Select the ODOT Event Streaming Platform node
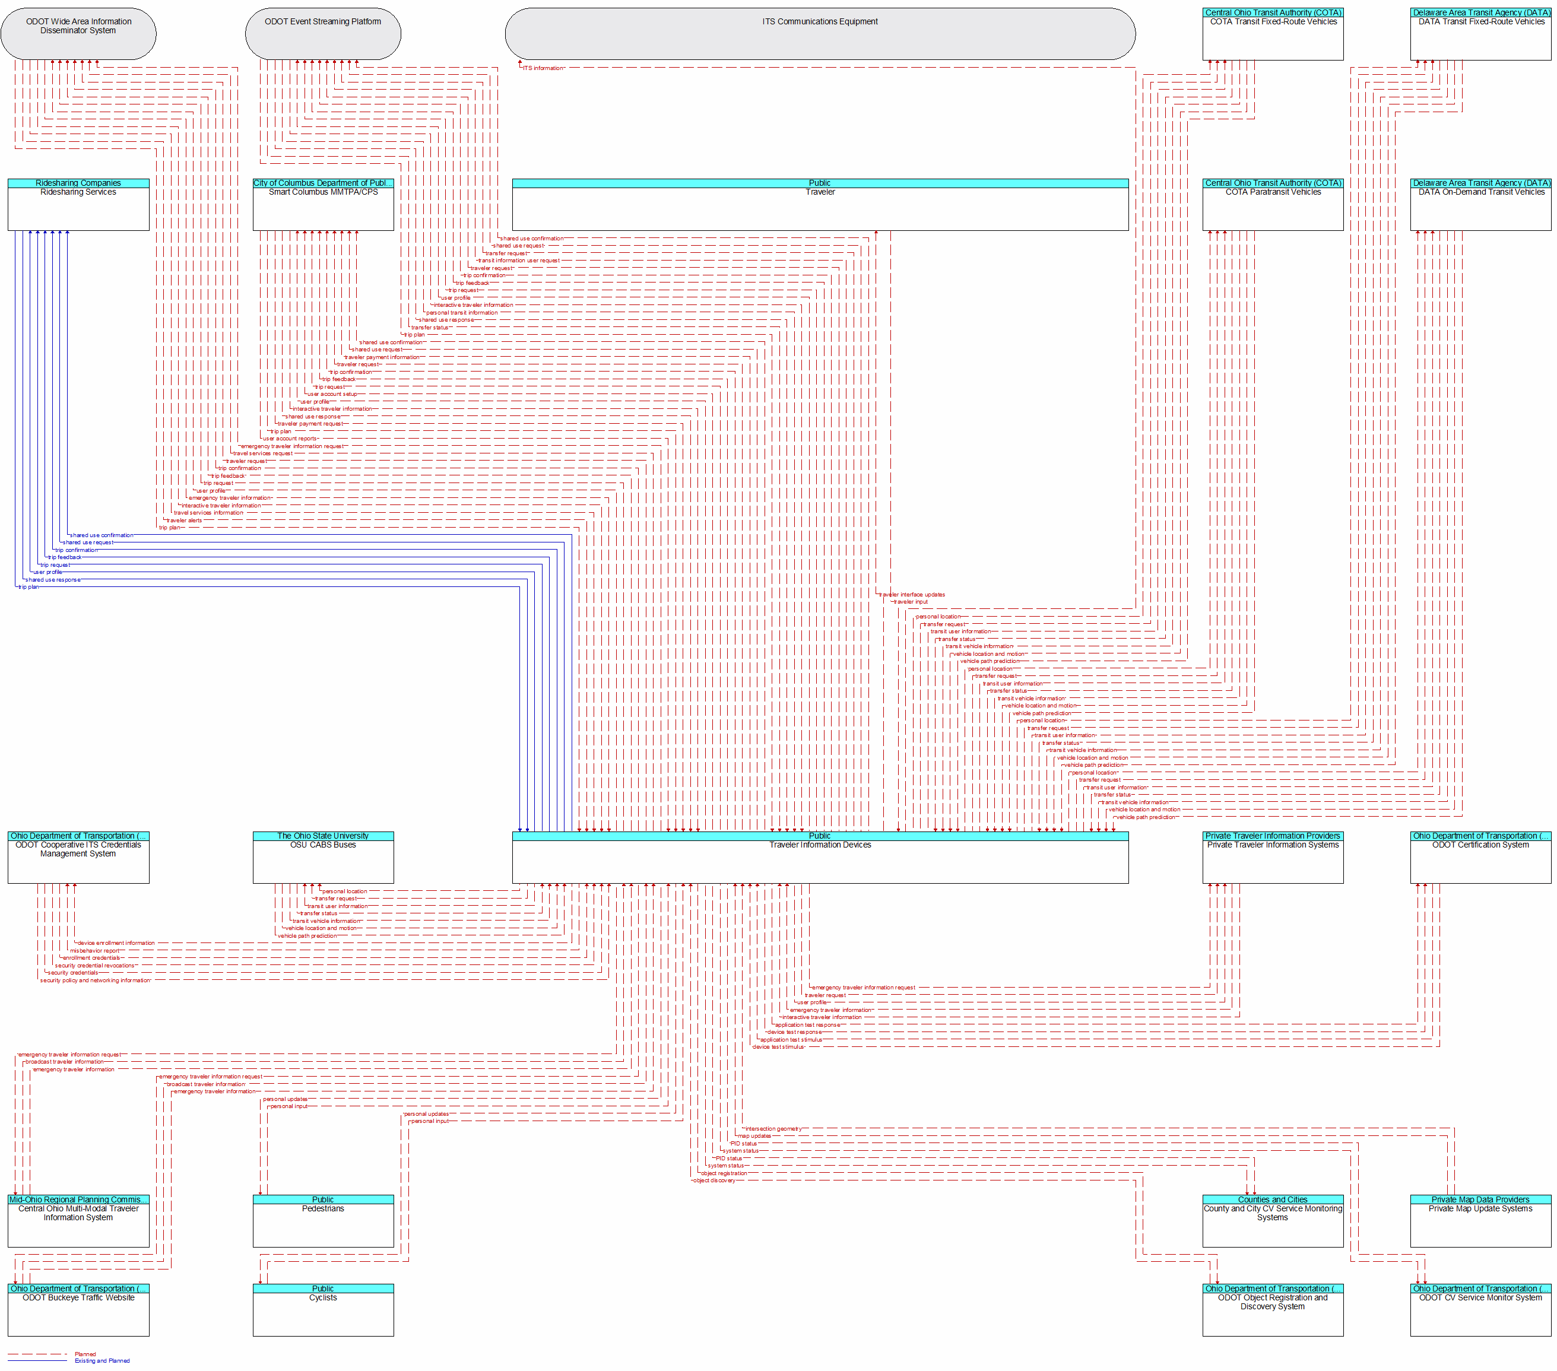 tap(323, 34)
